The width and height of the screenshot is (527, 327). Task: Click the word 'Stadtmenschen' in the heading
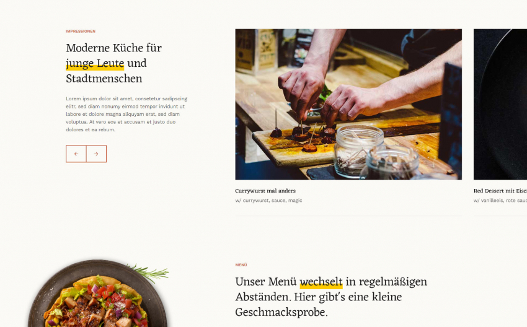point(104,79)
